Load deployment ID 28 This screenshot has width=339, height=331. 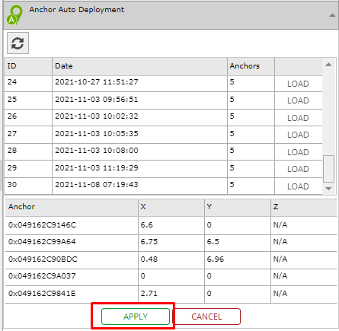298,152
